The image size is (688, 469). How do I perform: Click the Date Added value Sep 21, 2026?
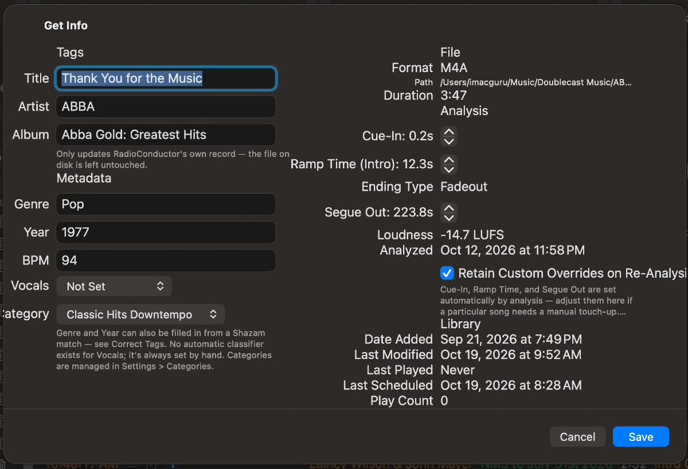511,340
